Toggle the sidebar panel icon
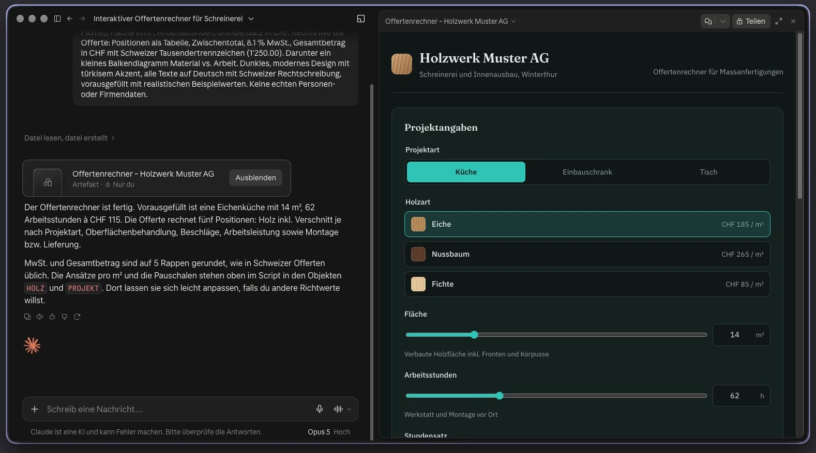Image resolution: width=816 pixels, height=453 pixels. pos(57,19)
